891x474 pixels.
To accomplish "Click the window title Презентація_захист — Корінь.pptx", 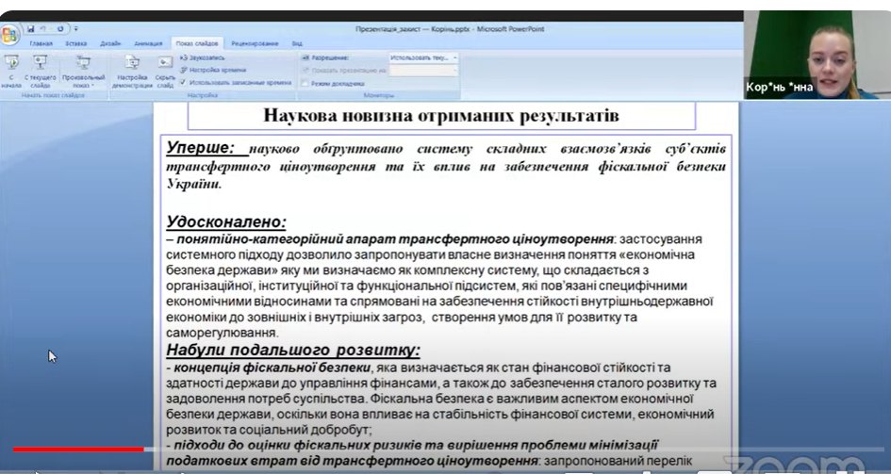I will 450,28.
